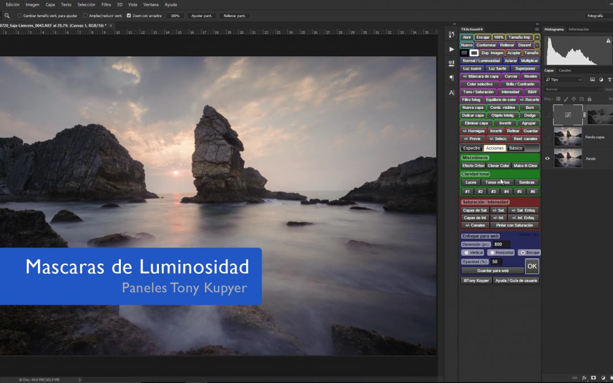Click the 'Efecto Orton' button
Image resolution: width=613 pixels, height=383 pixels.
(473, 166)
